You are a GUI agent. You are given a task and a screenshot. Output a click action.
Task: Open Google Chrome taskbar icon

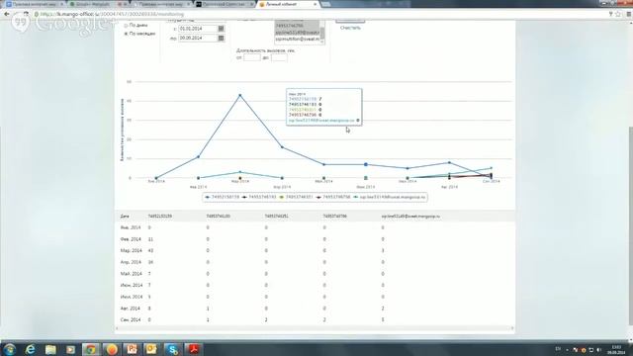(91, 349)
